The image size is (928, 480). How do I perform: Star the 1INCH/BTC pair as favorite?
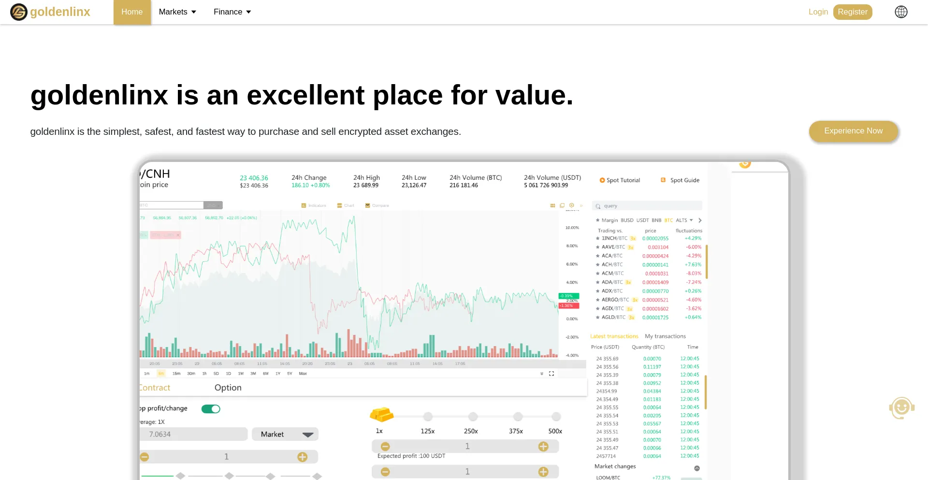597,238
